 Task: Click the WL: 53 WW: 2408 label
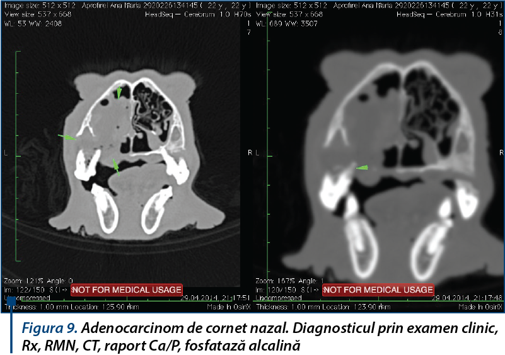(x=33, y=23)
